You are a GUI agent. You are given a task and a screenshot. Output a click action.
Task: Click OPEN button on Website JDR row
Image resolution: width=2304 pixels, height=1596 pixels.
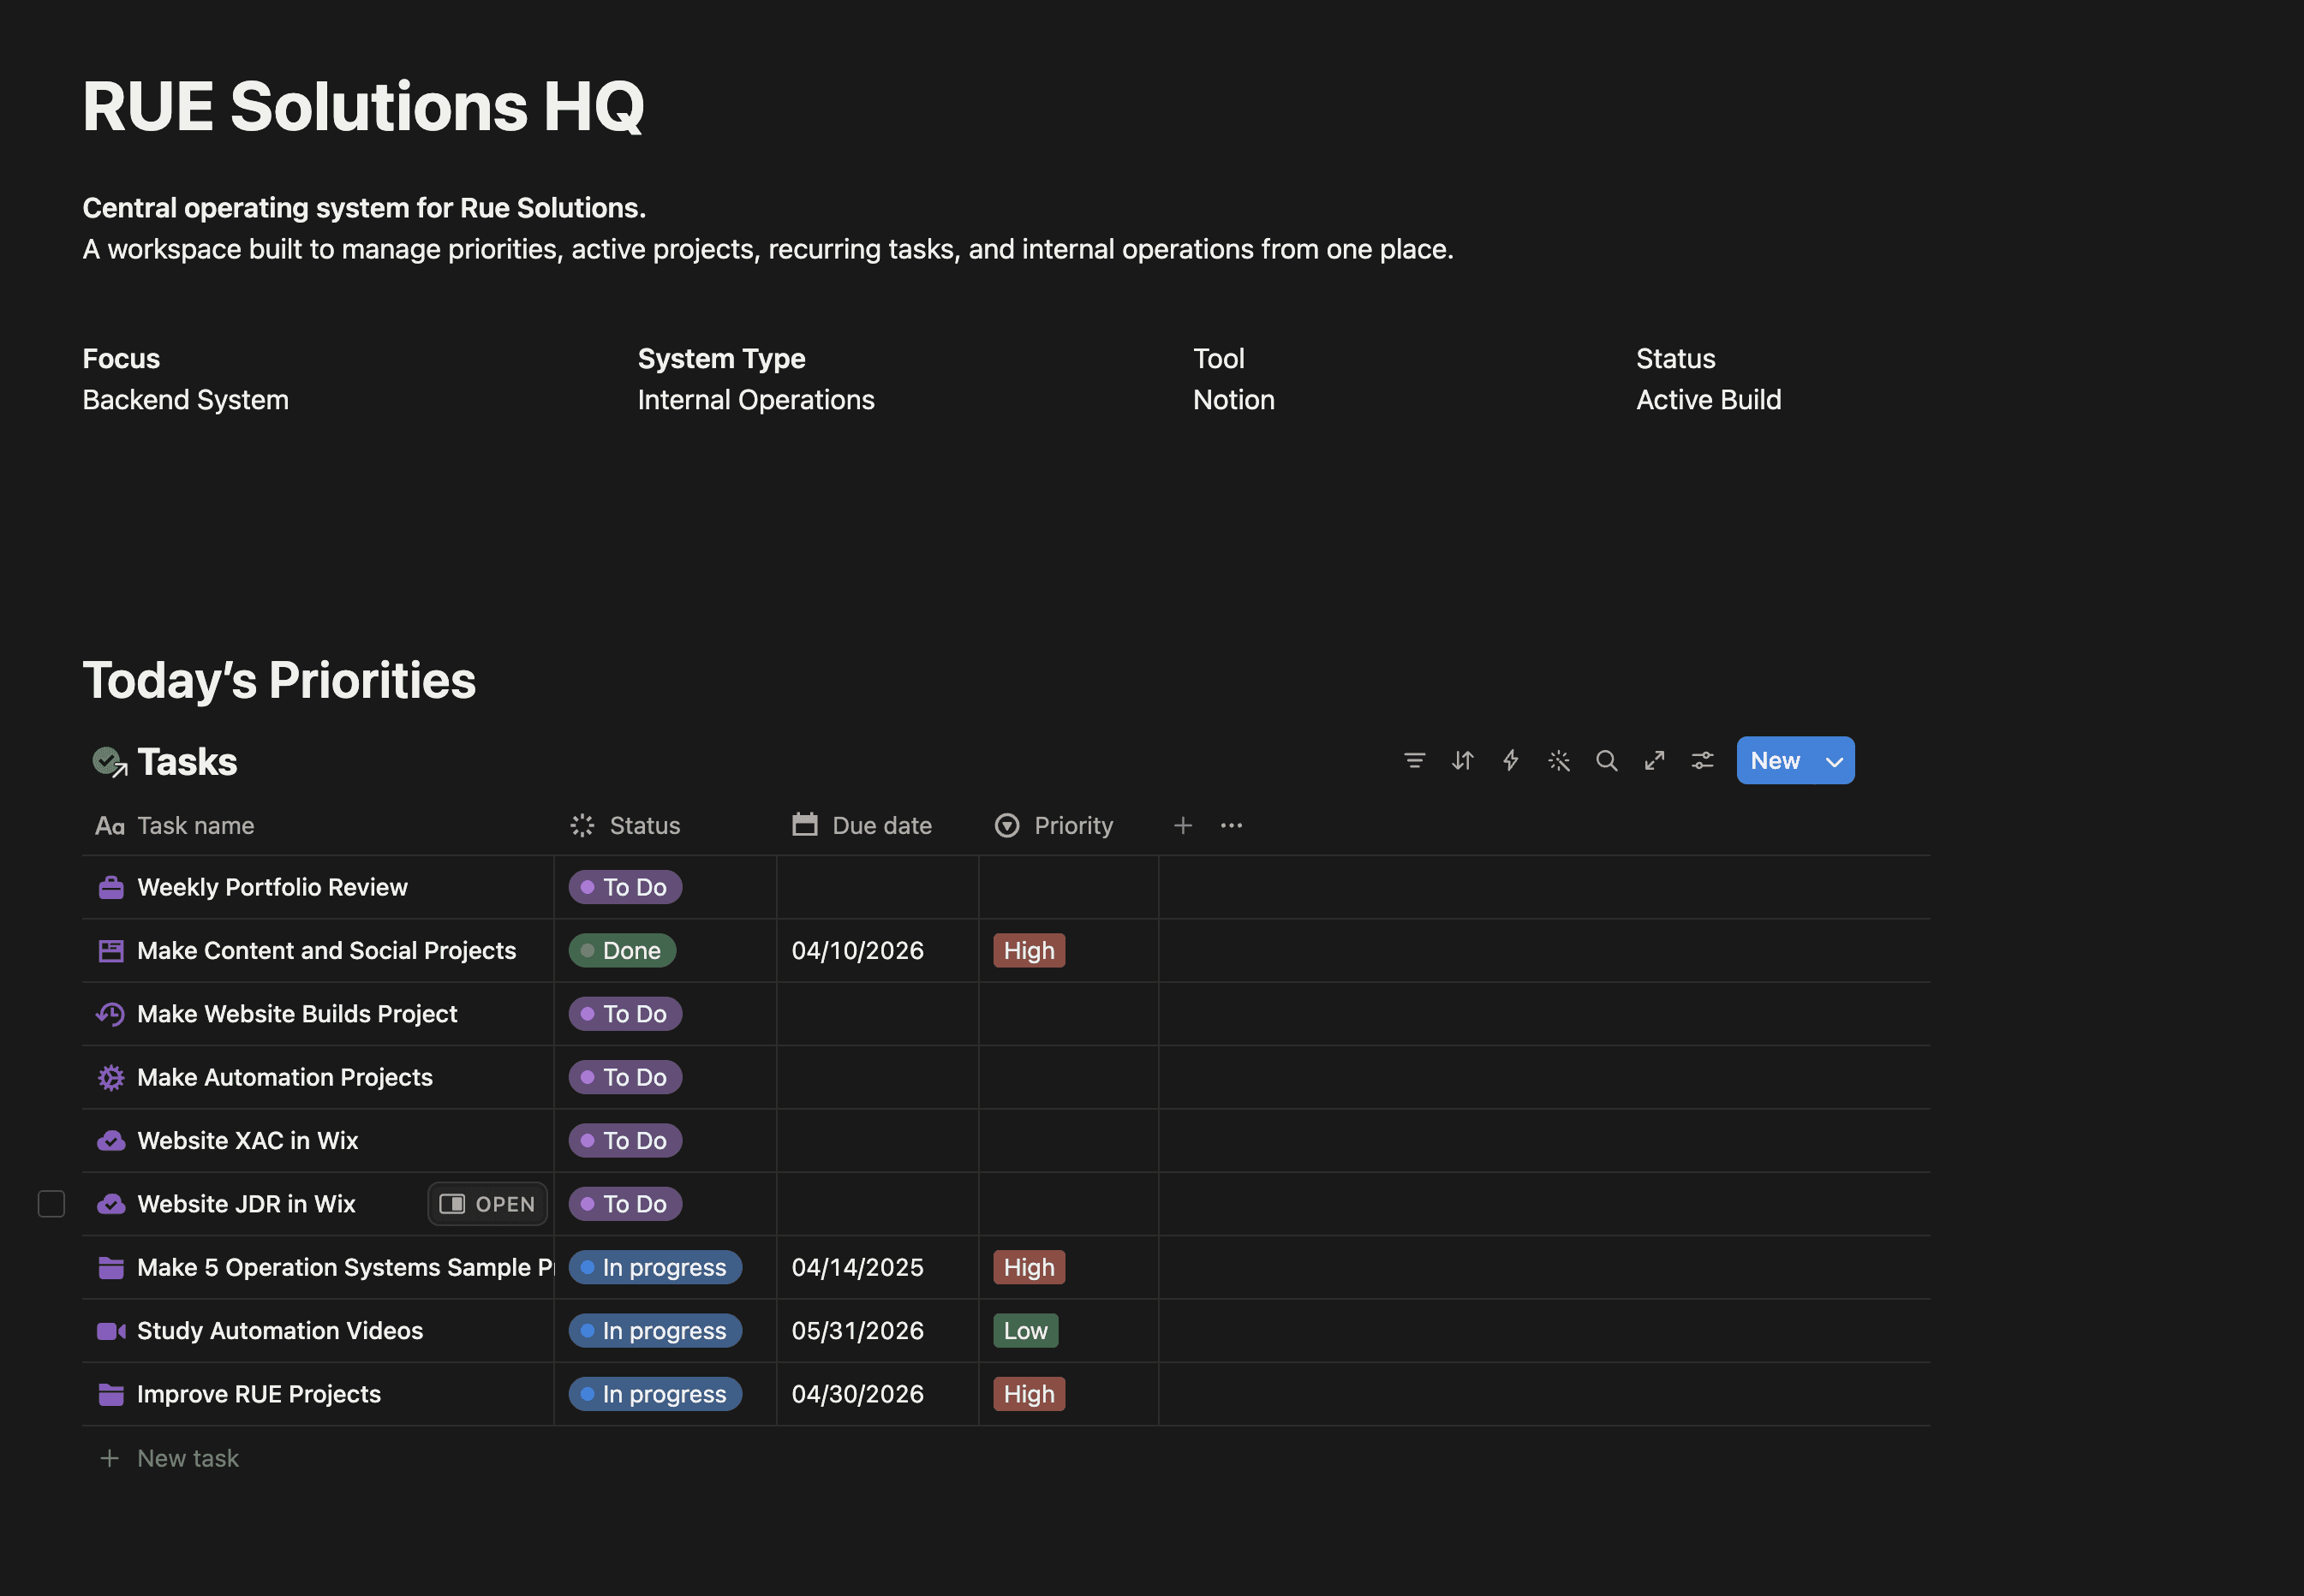pyautogui.click(x=487, y=1204)
